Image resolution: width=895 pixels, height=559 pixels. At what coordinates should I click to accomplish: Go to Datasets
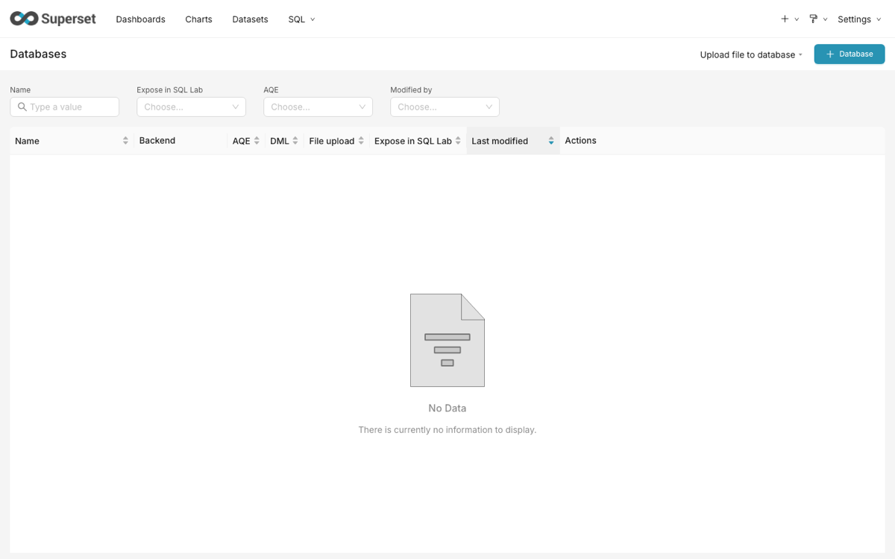coord(250,19)
